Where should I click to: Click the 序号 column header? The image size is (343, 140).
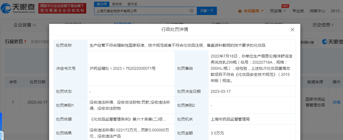pyautogui.click(x=13, y=82)
